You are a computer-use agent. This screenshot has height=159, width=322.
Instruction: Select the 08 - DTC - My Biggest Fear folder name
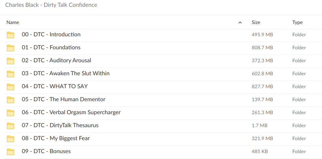coord(56,138)
